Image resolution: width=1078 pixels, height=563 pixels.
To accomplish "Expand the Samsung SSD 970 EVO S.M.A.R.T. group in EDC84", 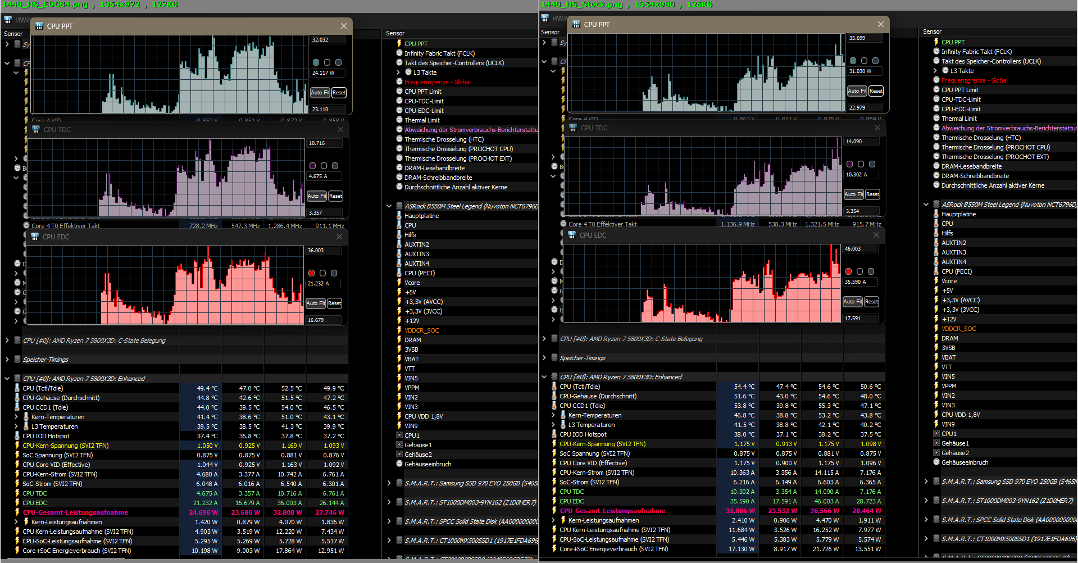I will click(389, 483).
